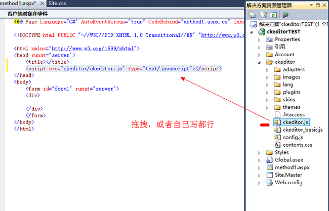329x211 pixels.
Task: Click the Styles folder icon
Action: [269, 152]
